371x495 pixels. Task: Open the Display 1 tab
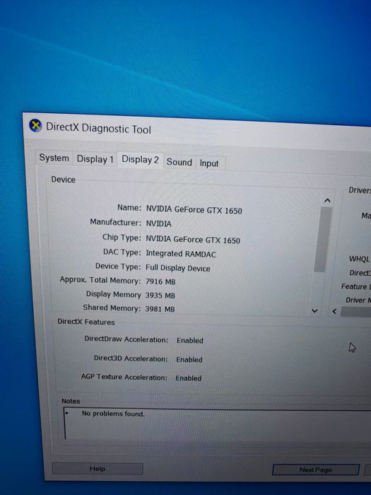click(x=95, y=159)
